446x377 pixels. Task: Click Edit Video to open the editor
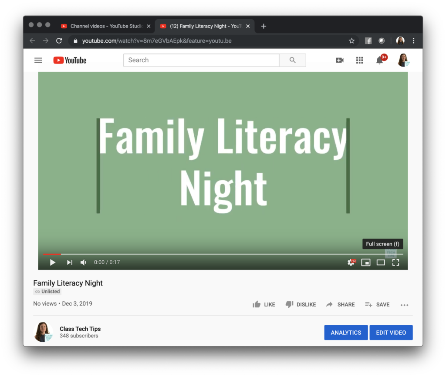click(391, 332)
